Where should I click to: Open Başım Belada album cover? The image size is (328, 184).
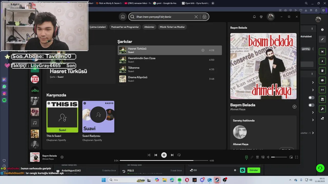(263, 66)
